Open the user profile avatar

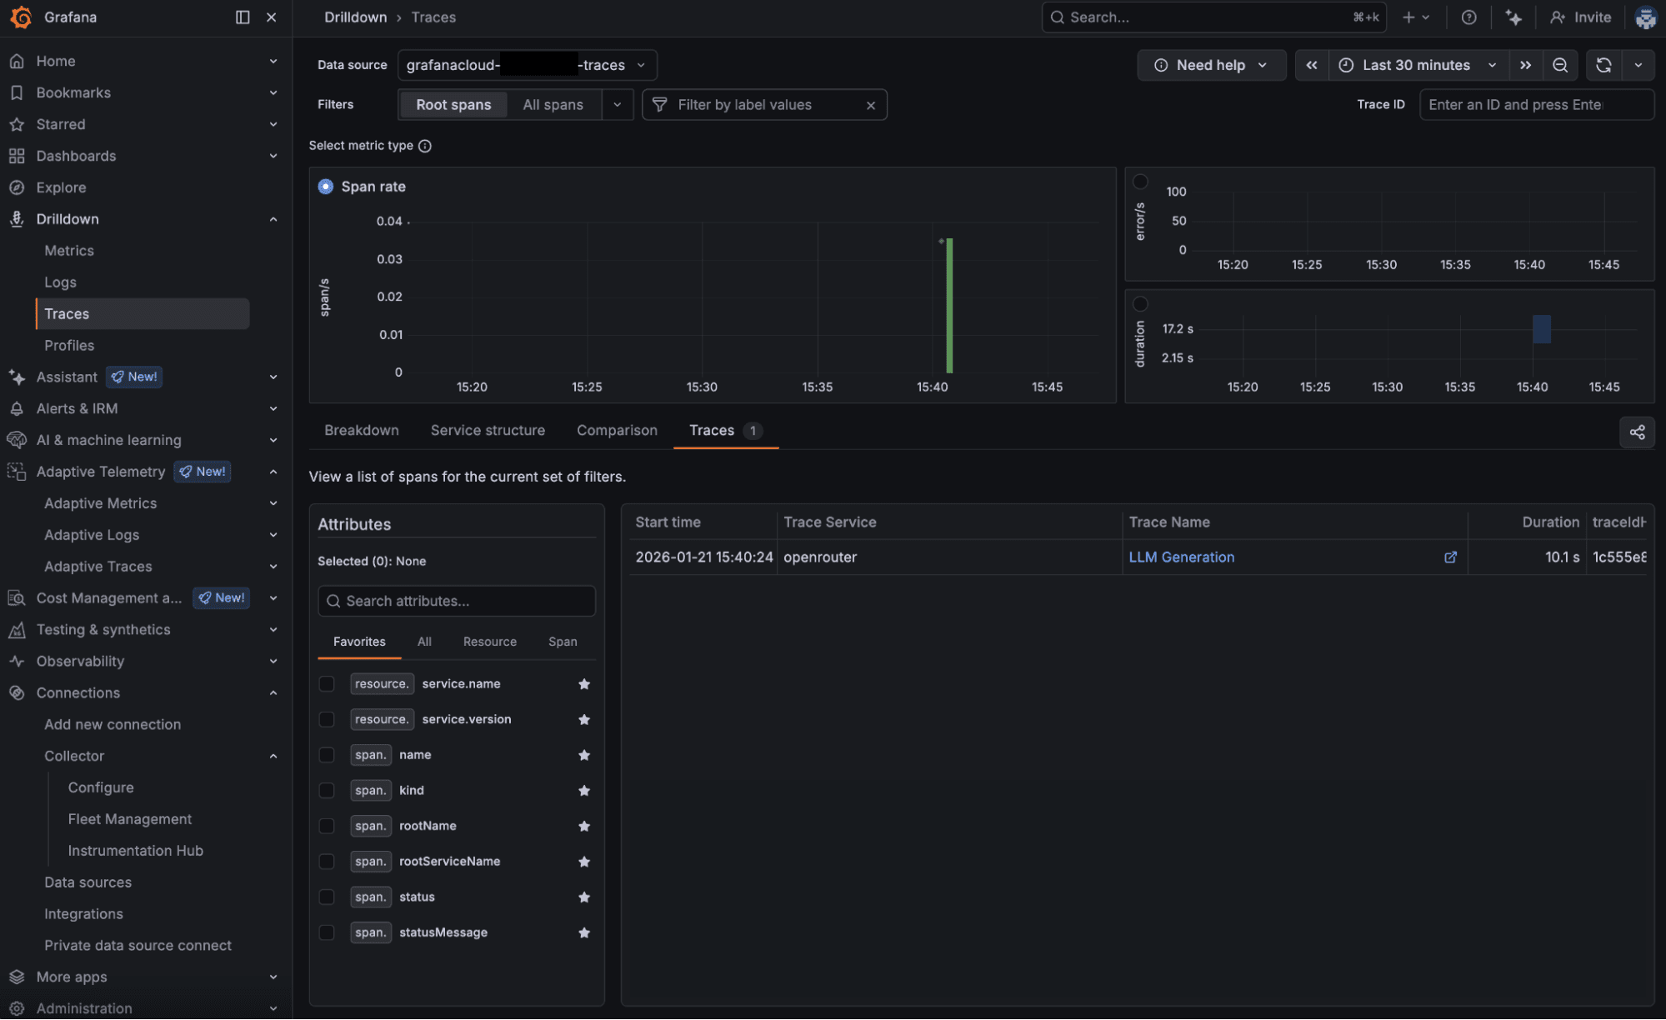1645,17
